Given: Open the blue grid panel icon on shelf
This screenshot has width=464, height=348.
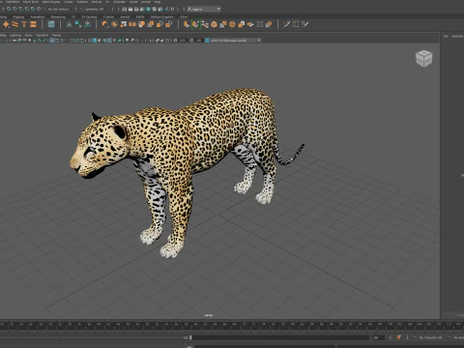Looking at the screenshot, I should pyautogui.click(x=51, y=24).
